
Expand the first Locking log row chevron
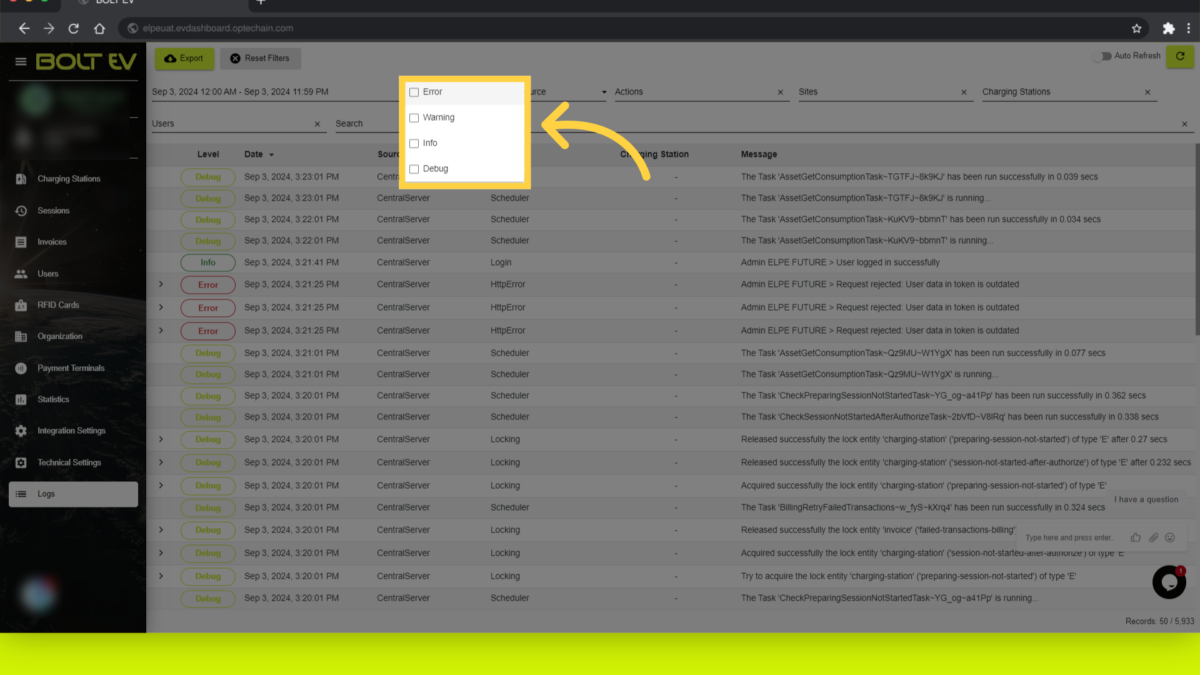(x=161, y=439)
